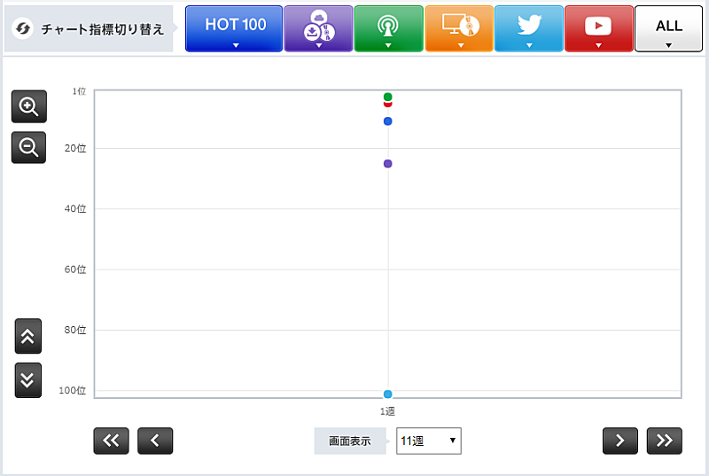This screenshot has height=476, width=709.
Task: Select the ALL metrics tab
Action: tap(669, 28)
